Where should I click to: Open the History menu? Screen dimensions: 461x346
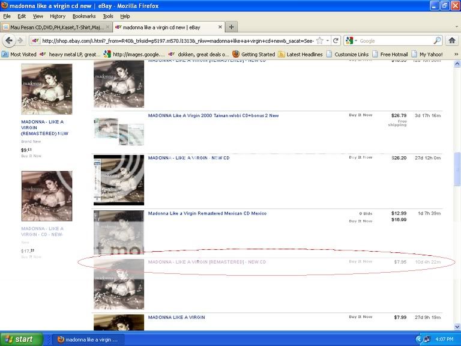click(x=58, y=16)
